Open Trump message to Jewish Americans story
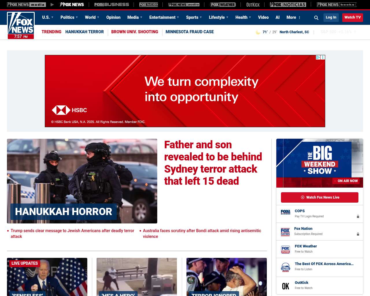The image size is (370, 296). point(72,234)
